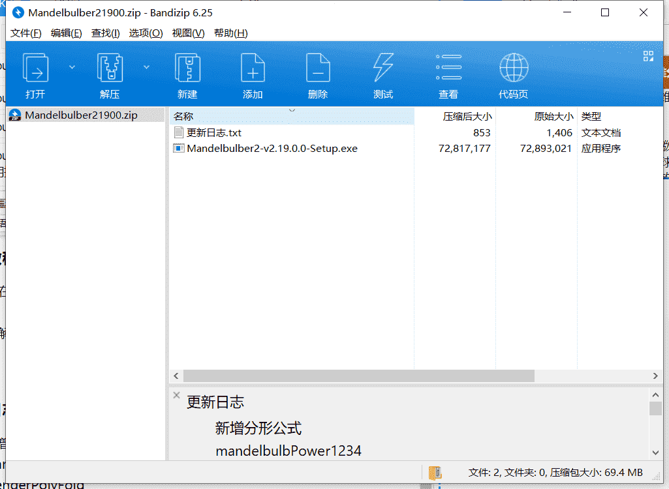Click the 新增分形公式 preview text
Screen dimensions: 669x489
tap(258, 428)
